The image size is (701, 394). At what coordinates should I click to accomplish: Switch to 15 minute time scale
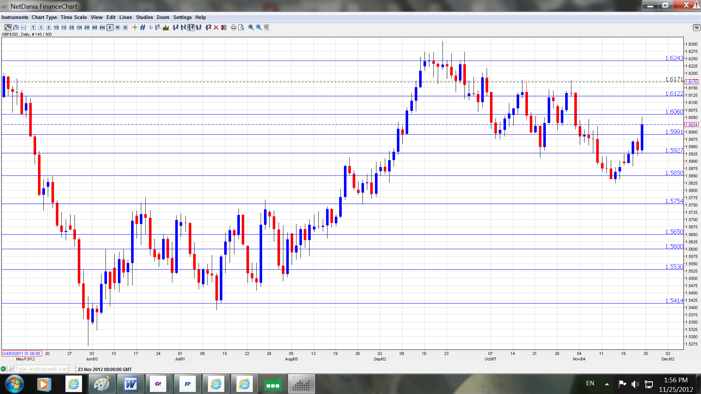click(64, 27)
